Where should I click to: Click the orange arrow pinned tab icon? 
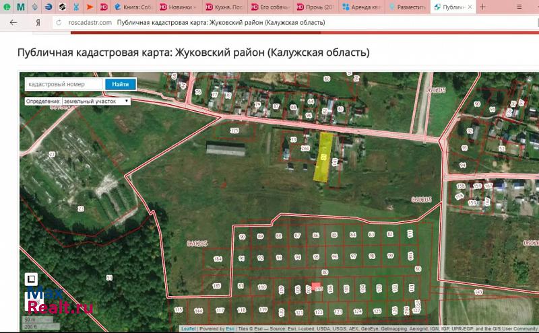click(x=89, y=7)
